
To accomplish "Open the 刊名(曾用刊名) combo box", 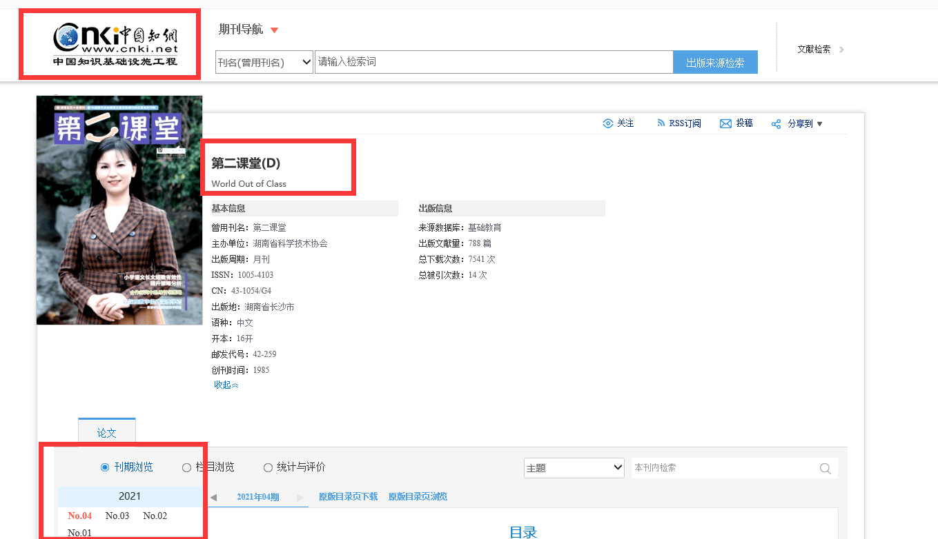I will point(264,62).
